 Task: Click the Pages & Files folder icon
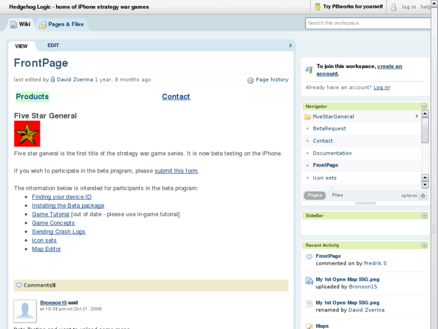coord(43,25)
